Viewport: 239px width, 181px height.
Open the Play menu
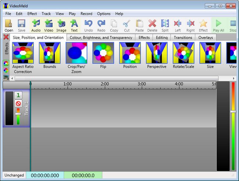72,14
